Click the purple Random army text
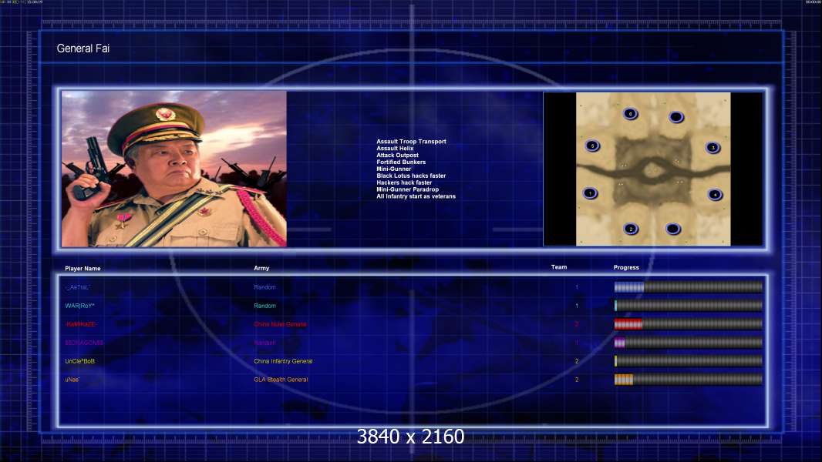This screenshot has height=462, width=822. point(264,343)
